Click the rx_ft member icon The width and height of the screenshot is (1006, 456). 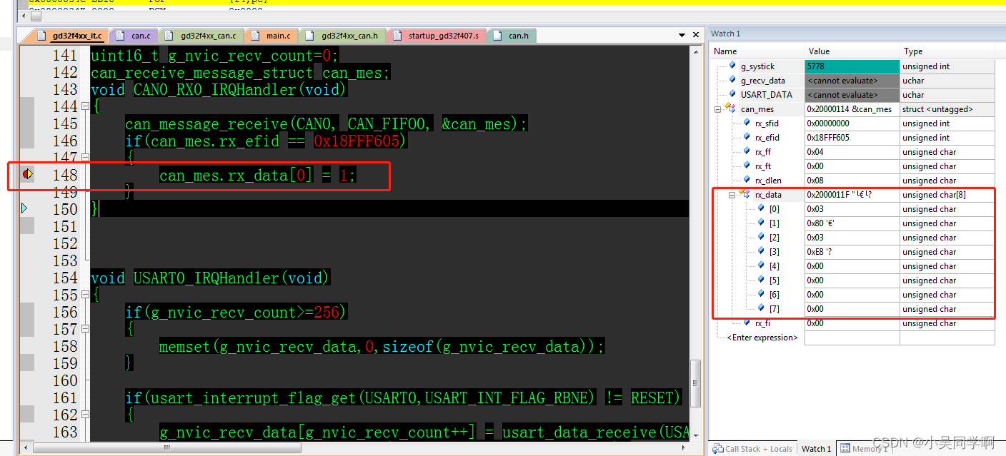click(x=747, y=166)
